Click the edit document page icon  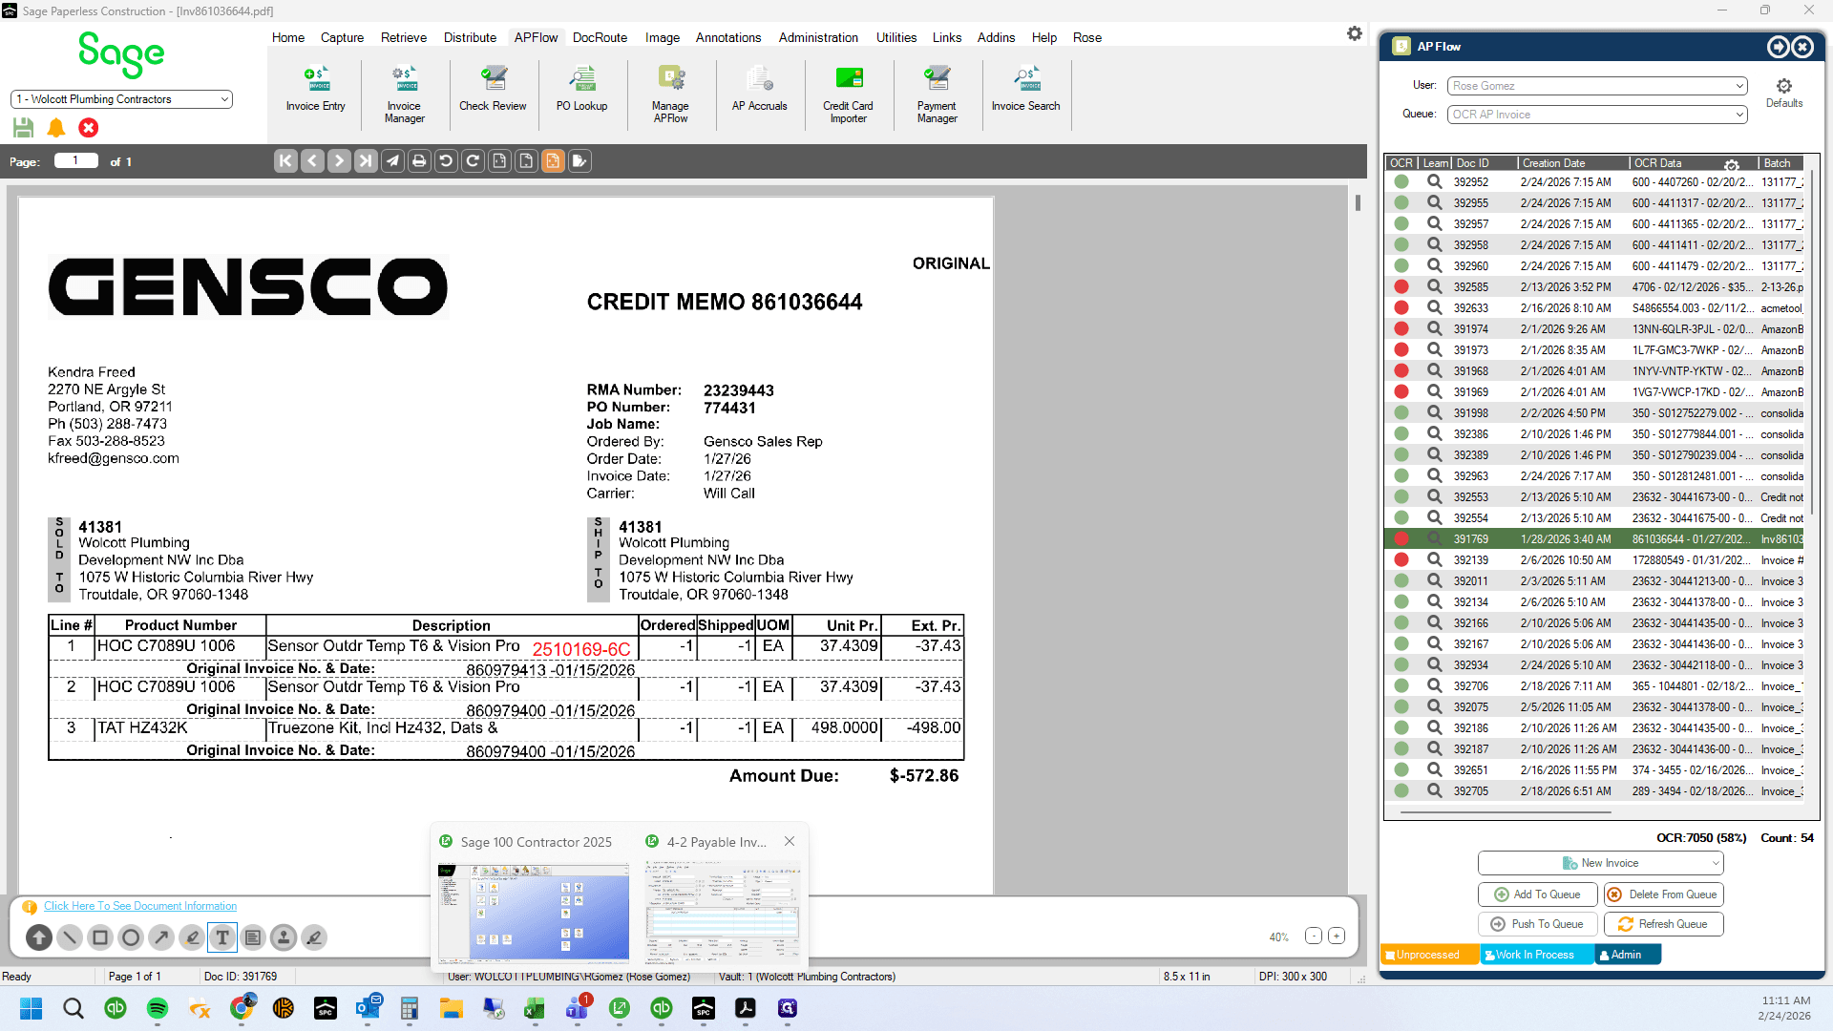click(x=579, y=161)
